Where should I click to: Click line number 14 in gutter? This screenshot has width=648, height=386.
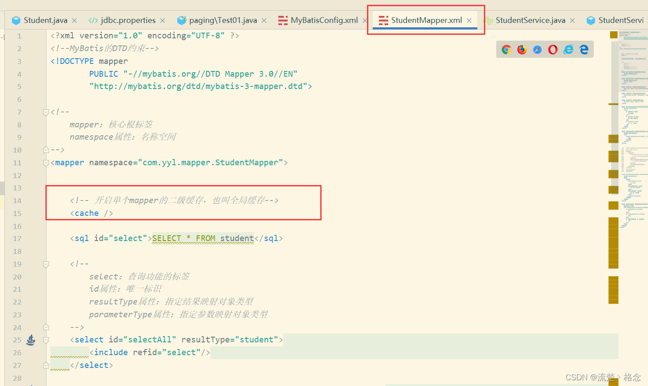coord(17,200)
